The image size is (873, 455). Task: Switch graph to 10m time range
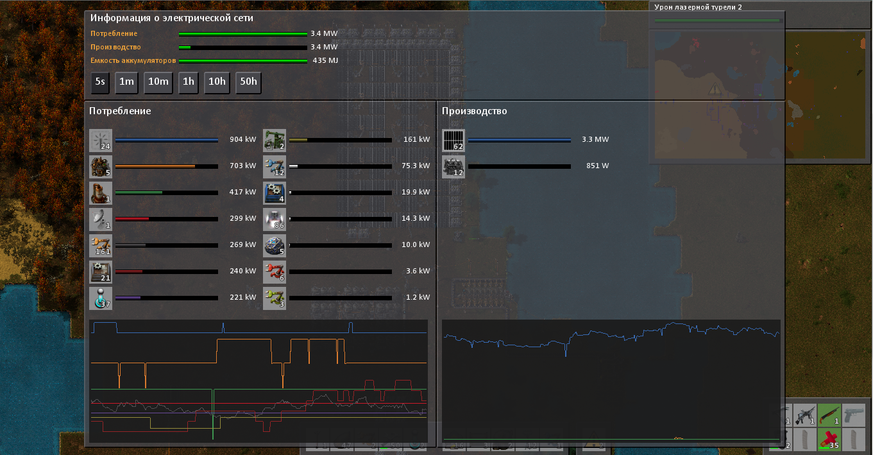tap(158, 82)
